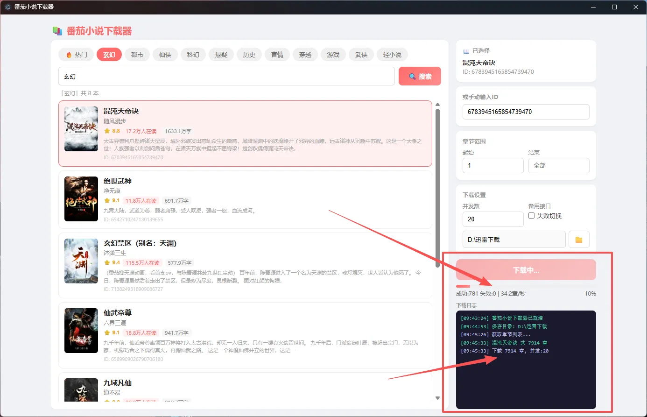Click the book icon next to 已选择

466,51
